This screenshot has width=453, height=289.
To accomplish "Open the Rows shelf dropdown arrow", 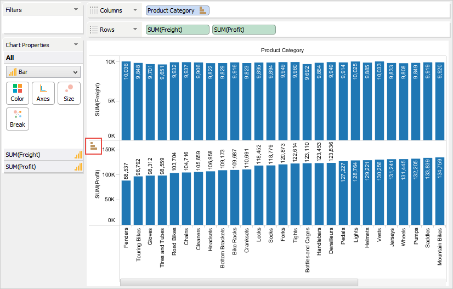I will 135,29.
